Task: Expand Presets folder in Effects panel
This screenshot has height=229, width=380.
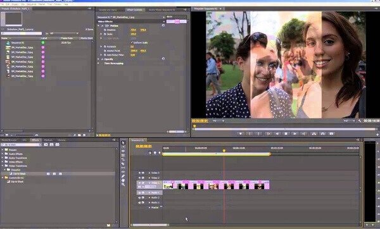Action: click(3, 150)
